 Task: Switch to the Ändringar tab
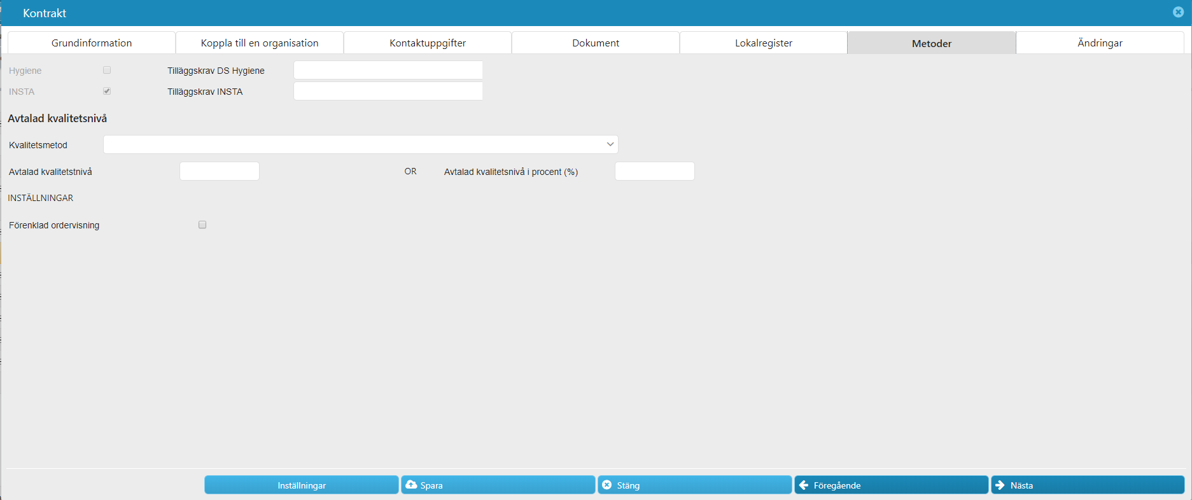(1100, 43)
